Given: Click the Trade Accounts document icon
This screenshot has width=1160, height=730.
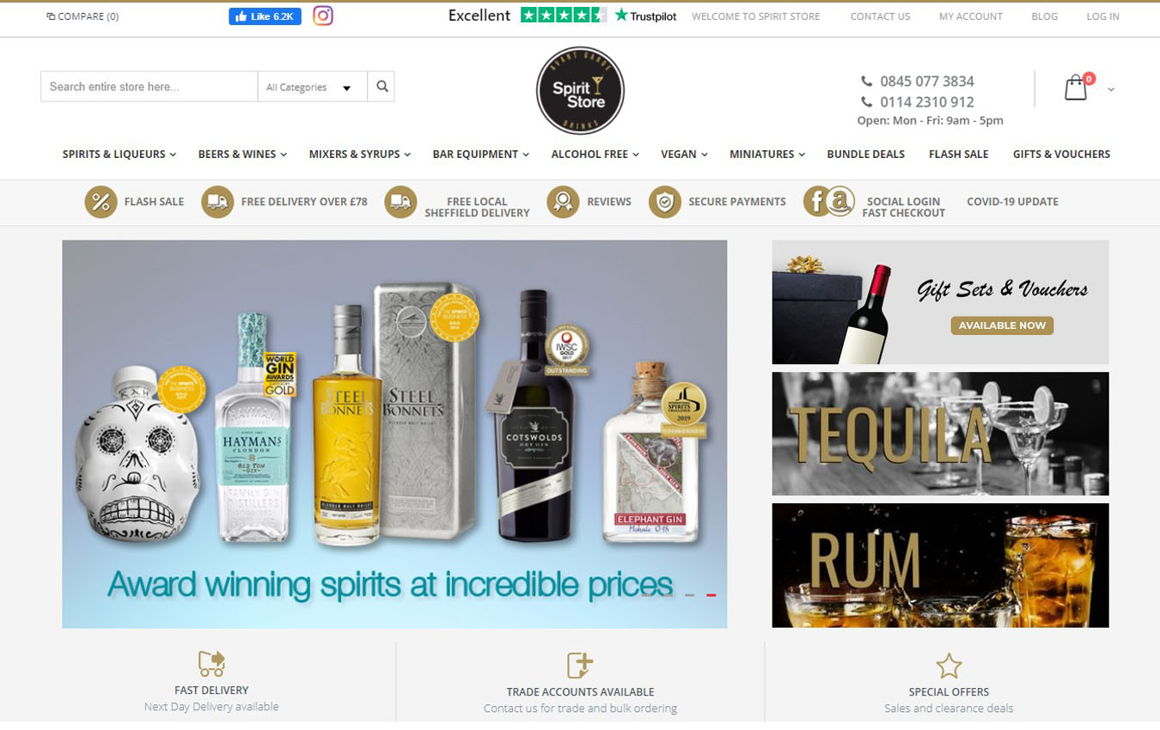Looking at the screenshot, I should (580, 666).
